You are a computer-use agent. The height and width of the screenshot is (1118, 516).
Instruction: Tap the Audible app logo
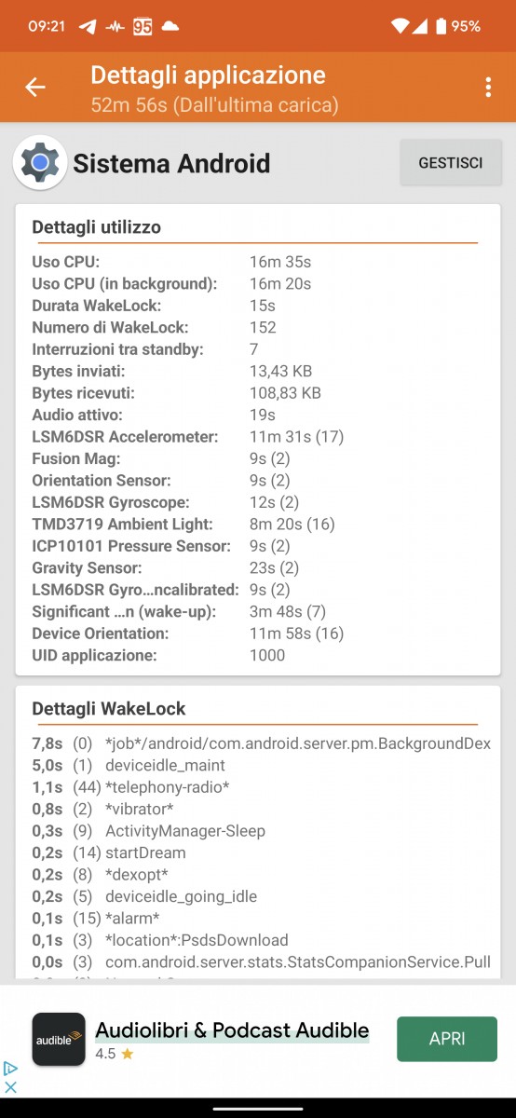(x=59, y=1039)
